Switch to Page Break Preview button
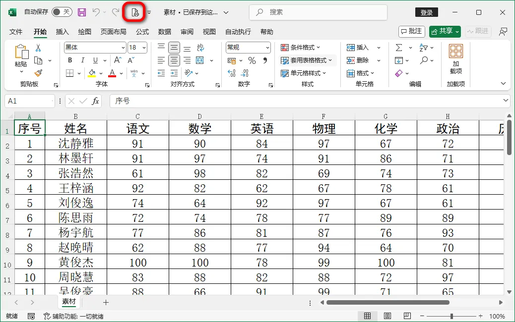Viewport: 515px width, 322px height. (407, 316)
